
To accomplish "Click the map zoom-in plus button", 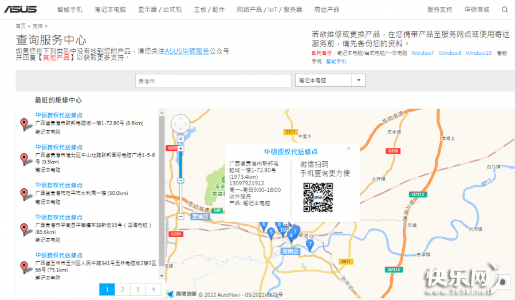I will click(x=180, y=149).
